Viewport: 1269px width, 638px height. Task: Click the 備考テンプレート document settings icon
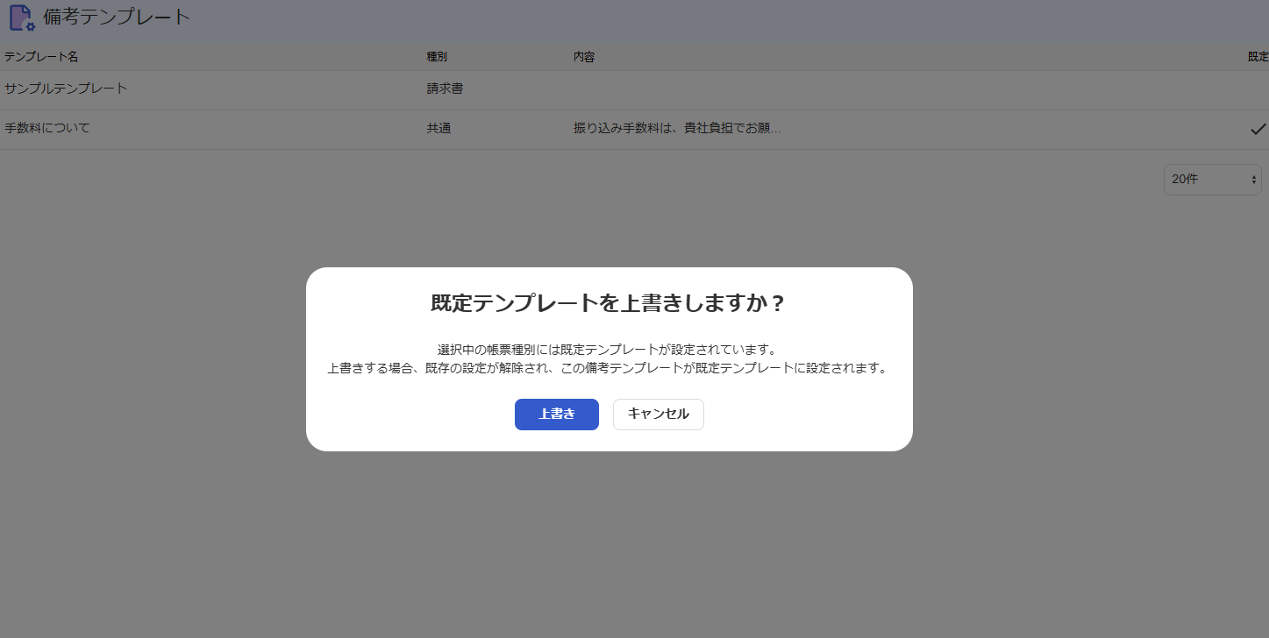click(22, 18)
